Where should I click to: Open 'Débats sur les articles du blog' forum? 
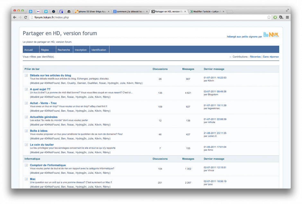click(50, 75)
